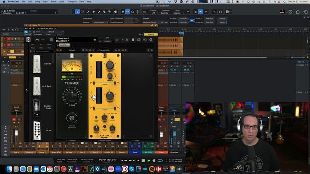
Task: Select the Air EQ Air module thumbnail
Action: tap(37, 64)
